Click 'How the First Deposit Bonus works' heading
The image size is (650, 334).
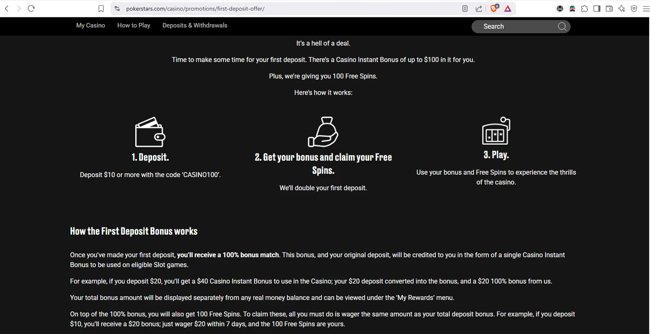pyautogui.click(x=134, y=231)
